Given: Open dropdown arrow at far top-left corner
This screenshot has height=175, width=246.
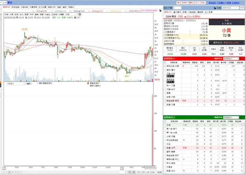Looking at the screenshot, I should click(x=1, y=3).
